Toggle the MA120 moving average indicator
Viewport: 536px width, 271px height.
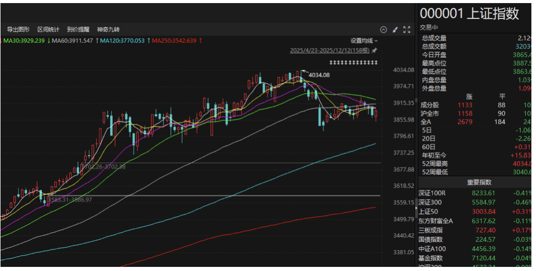(x=122, y=41)
